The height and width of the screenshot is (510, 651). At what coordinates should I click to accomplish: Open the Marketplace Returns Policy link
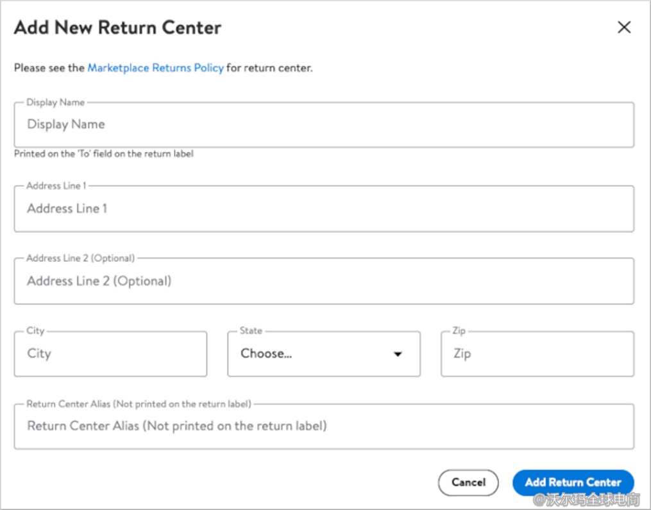pos(155,67)
